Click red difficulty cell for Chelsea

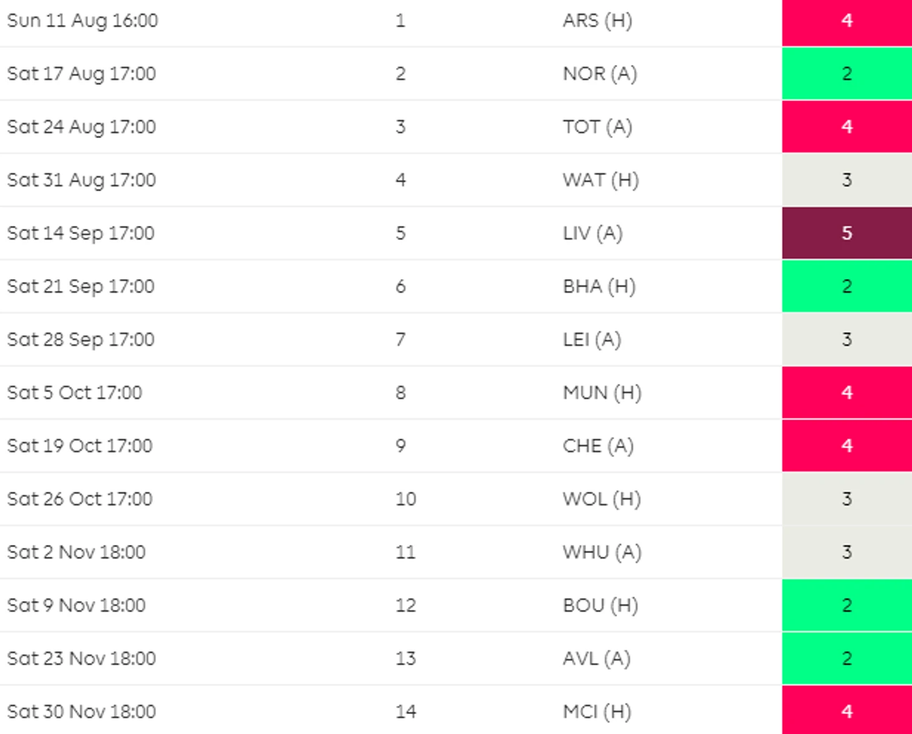coord(846,446)
